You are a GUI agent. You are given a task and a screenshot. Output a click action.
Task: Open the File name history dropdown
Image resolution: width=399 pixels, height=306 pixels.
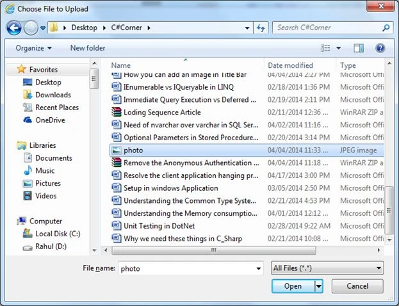[x=258, y=268]
